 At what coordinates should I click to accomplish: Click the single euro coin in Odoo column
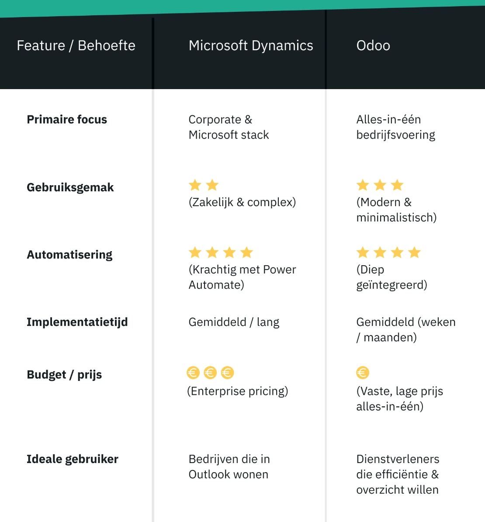coord(363,373)
